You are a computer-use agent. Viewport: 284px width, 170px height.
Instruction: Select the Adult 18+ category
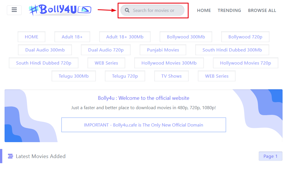tap(72, 37)
